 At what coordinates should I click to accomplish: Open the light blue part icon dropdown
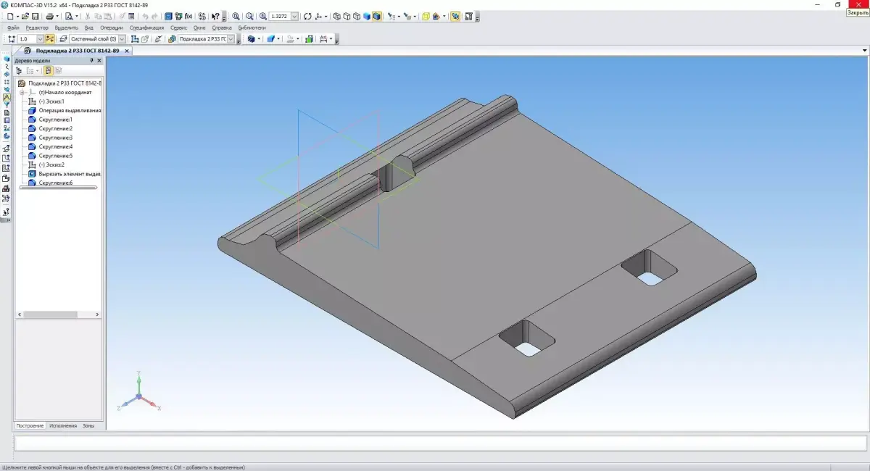click(x=278, y=38)
